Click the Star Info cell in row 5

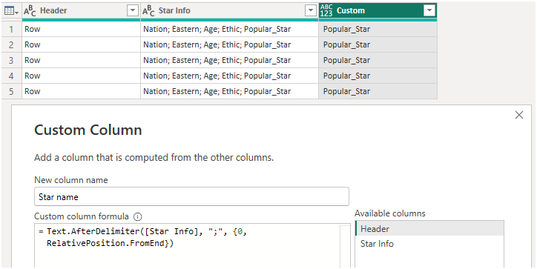click(229, 91)
